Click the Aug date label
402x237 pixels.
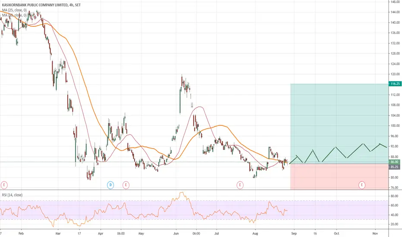click(x=255, y=234)
